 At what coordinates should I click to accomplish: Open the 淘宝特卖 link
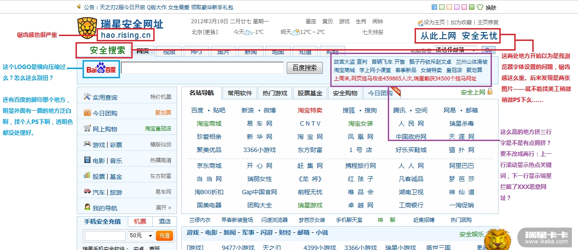coord(310,110)
